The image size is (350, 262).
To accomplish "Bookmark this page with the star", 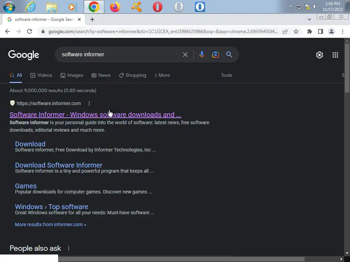I will point(296,31).
